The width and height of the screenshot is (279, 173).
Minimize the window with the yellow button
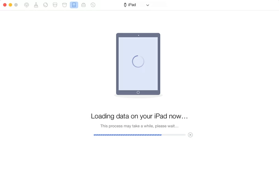[10, 5]
